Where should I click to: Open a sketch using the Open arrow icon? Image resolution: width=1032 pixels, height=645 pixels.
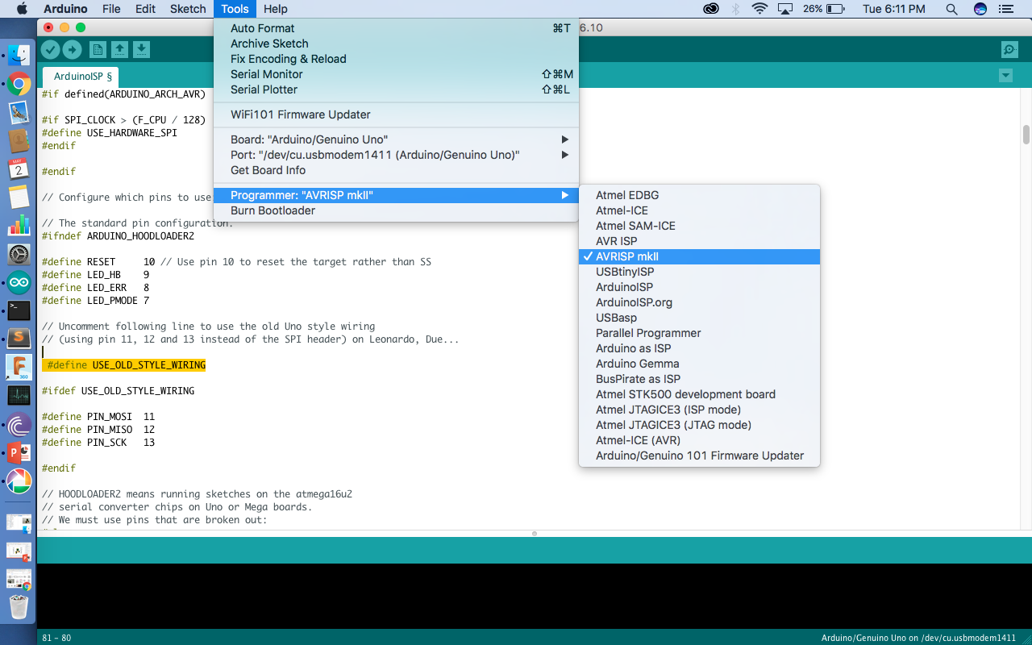(119, 50)
